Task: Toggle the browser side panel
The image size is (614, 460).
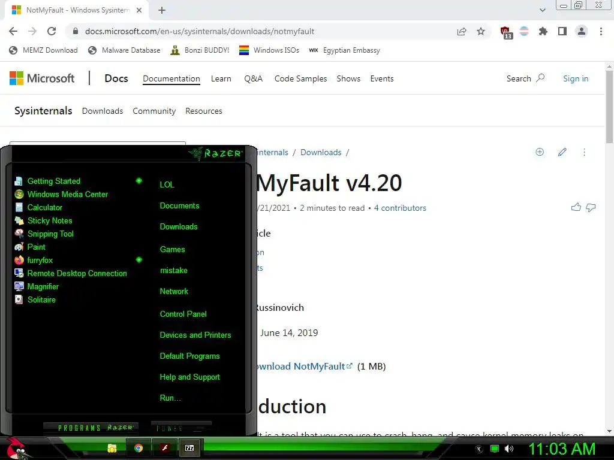Action: point(562,31)
